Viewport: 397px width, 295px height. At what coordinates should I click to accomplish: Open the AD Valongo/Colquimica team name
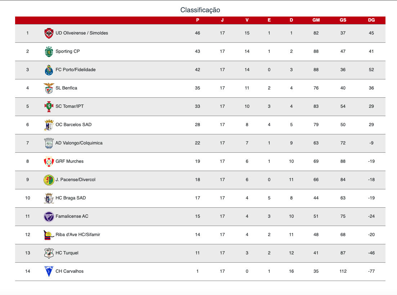(x=79, y=143)
